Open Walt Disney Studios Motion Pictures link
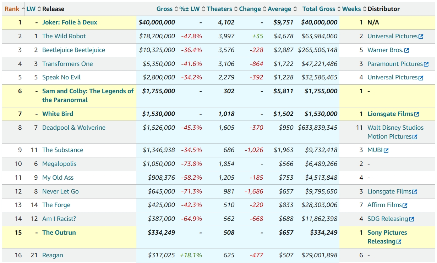 point(395,132)
